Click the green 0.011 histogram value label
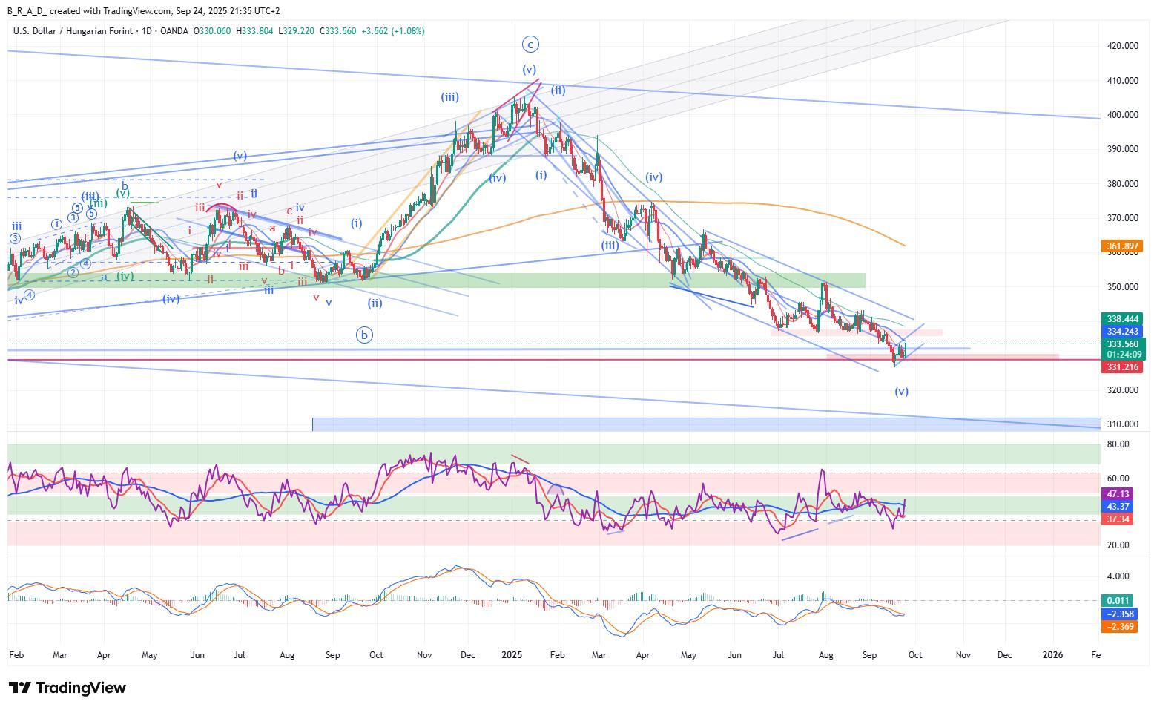The height and width of the screenshot is (710, 1157). point(1118,601)
